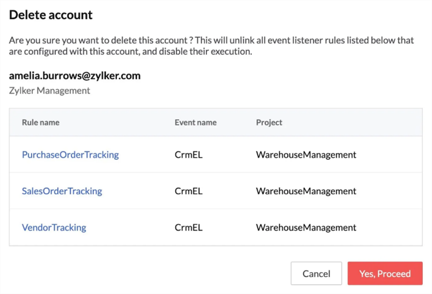Open the PurchaseOrderTracking rule link

(x=70, y=154)
